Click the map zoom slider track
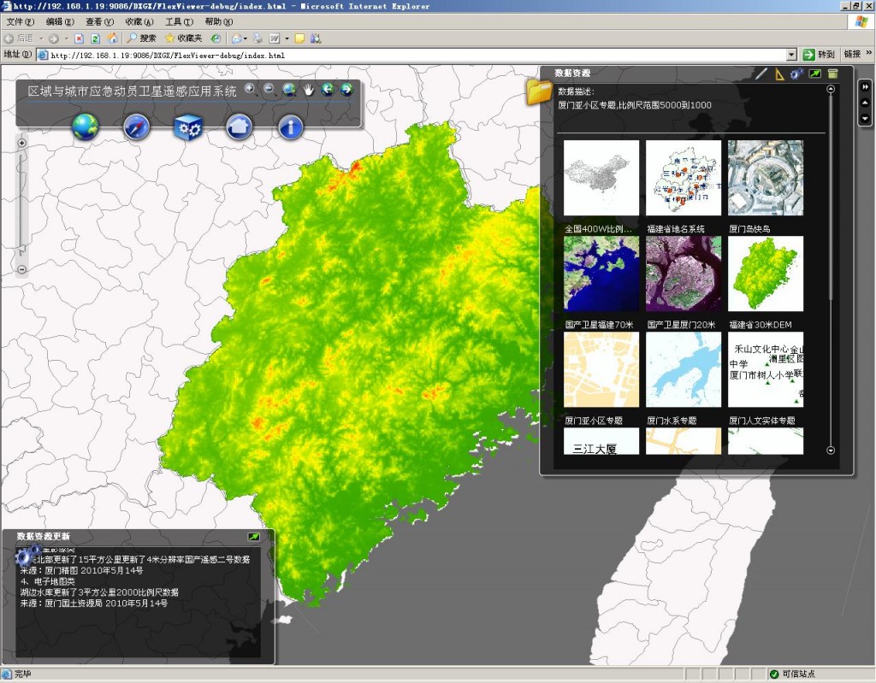Viewport: 876px width, 683px height. [22, 205]
